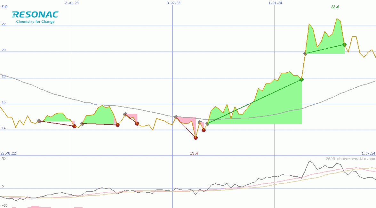376x208 pixels.
Task: Click the 2.01.23 date label
Action: [72, 3]
